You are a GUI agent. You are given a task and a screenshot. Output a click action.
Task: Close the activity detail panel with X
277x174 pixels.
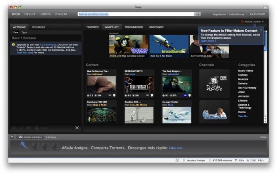coord(77,128)
